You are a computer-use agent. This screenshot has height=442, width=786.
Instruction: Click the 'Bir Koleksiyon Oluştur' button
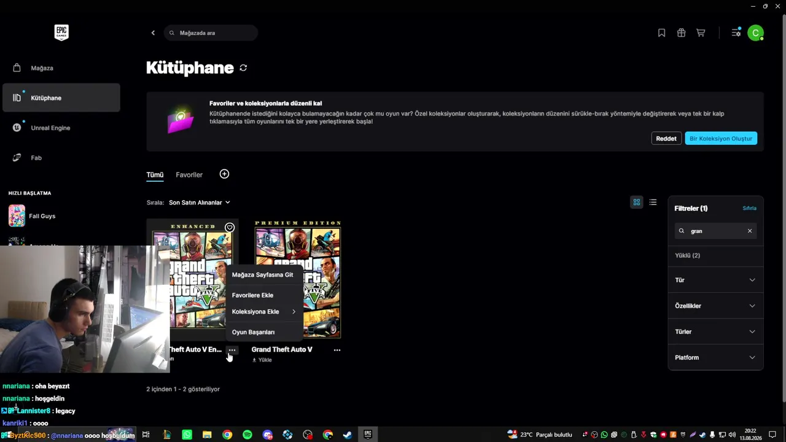pyautogui.click(x=721, y=139)
